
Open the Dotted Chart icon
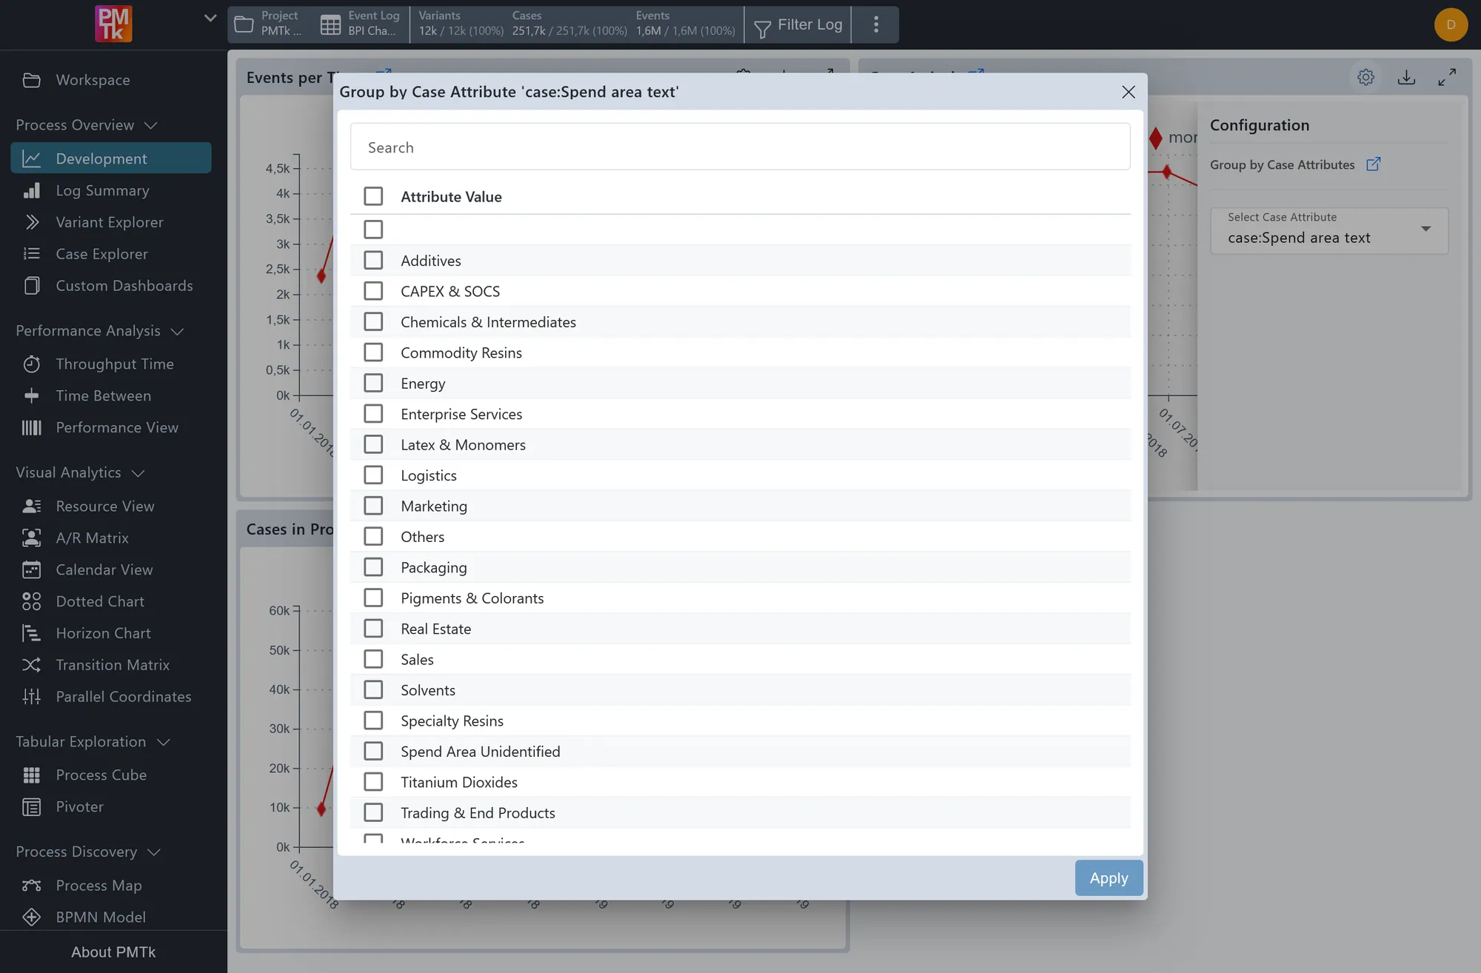pos(31,602)
